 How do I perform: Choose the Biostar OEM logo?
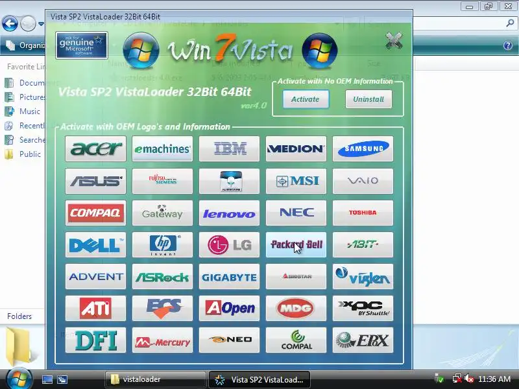[296, 277]
